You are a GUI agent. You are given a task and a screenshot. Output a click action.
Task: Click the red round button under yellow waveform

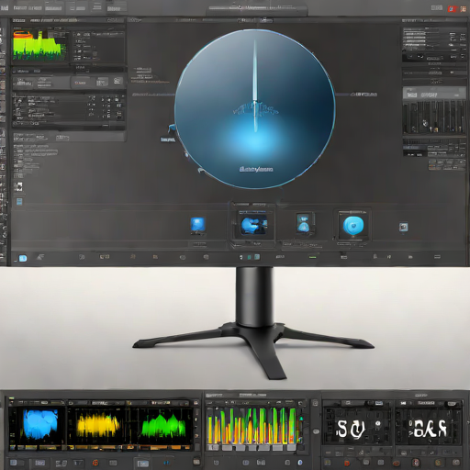(95, 462)
